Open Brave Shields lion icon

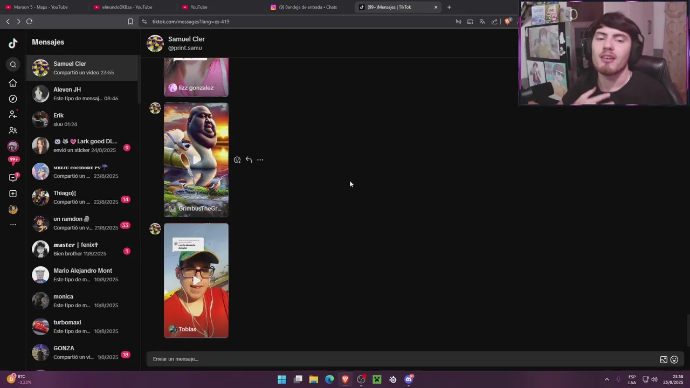coord(507,22)
